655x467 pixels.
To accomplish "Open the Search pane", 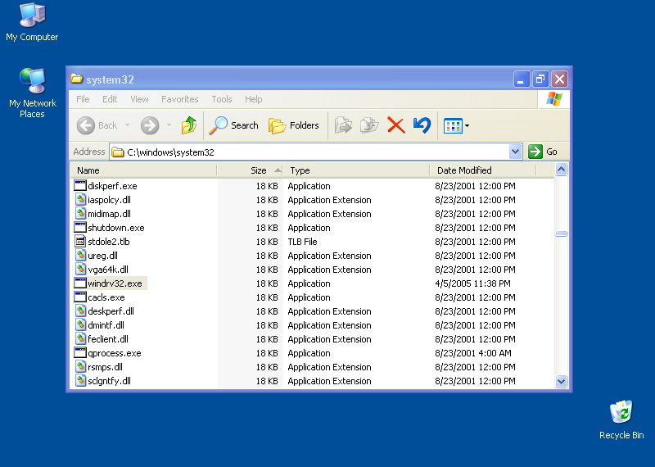I will [x=234, y=125].
